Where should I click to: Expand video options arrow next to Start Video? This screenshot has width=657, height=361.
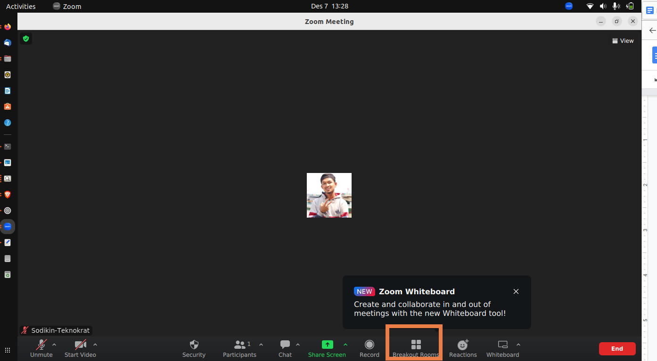(95, 345)
